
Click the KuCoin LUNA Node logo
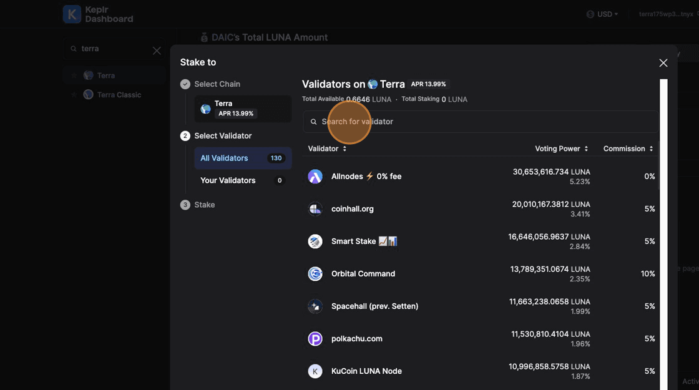pos(315,371)
